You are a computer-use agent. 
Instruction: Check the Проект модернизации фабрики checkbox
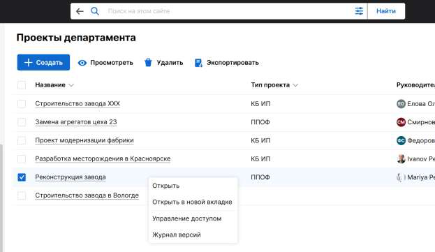coord(22,140)
